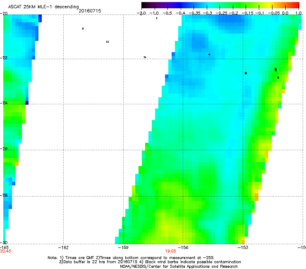Pick the black end of the color bar
Screen dimensions: 306x269
click(x=143, y=5)
